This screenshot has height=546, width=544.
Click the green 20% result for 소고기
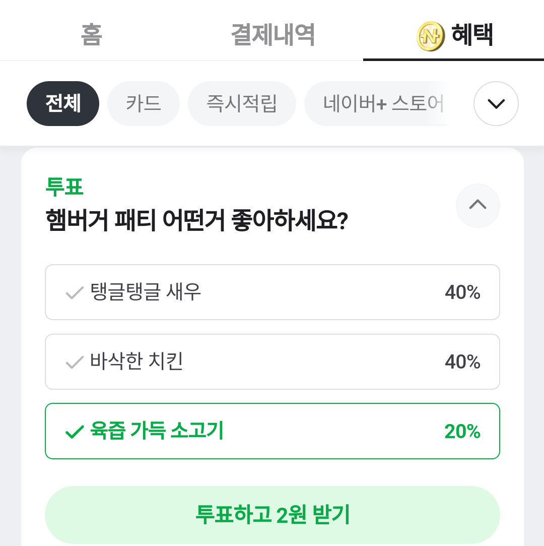coord(462,432)
